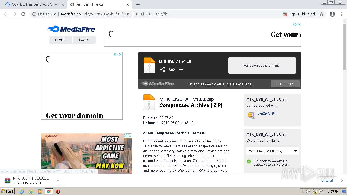
Task: Open a new tab with the plus button
Action: click(138, 5)
